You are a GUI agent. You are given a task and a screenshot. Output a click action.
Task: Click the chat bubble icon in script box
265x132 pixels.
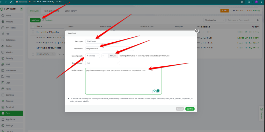[x=158, y=91]
